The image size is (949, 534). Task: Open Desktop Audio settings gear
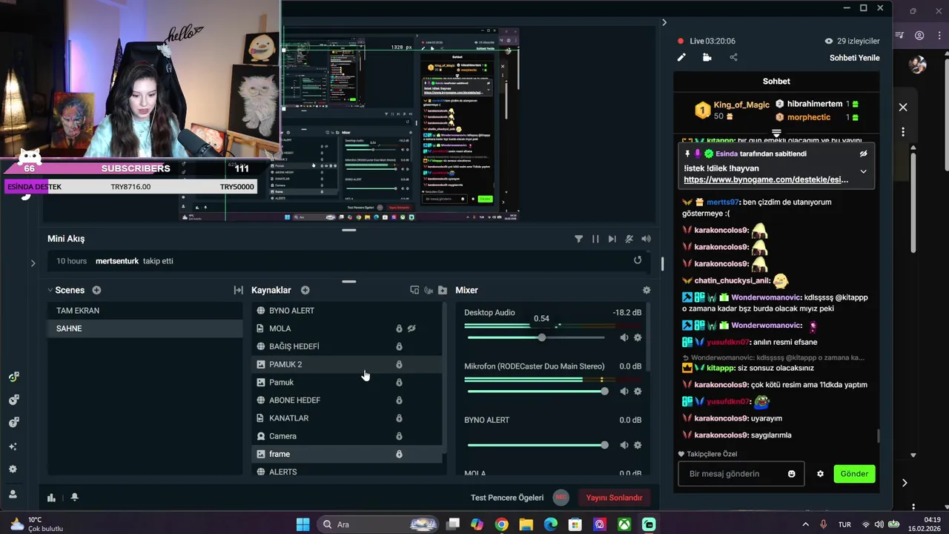coord(638,337)
